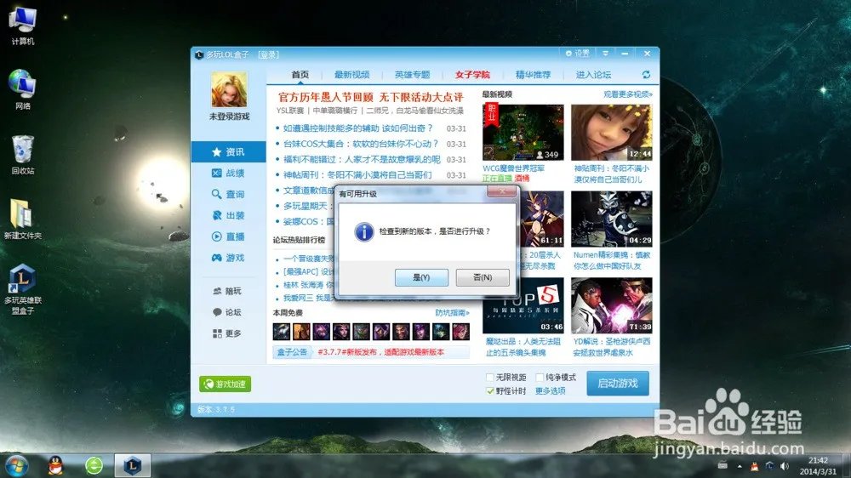Click the LOL box taskbar icon
Viewport: 851px width, 478px height.
coord(133,465)
